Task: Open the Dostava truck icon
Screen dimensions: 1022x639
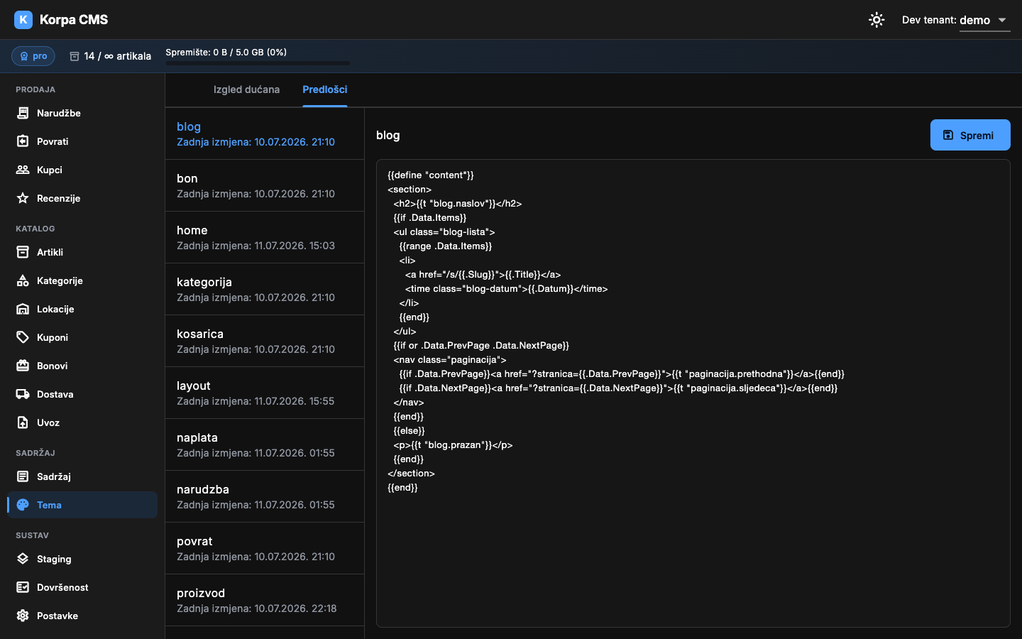Action: pyautogui.click(x=23, y=394)
